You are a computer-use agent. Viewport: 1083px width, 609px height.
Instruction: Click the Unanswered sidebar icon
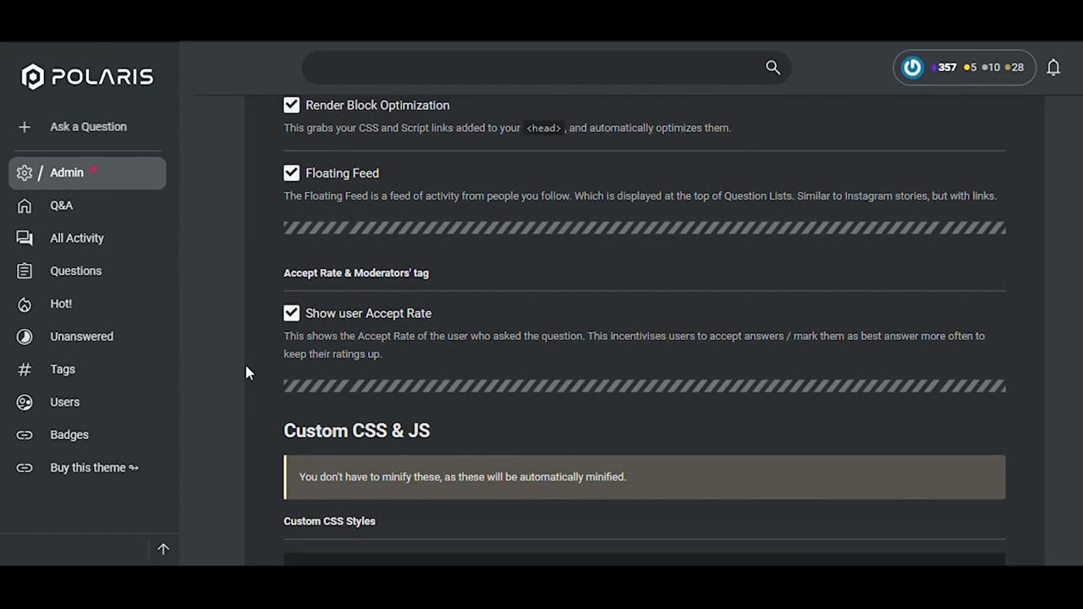[25, 337]
